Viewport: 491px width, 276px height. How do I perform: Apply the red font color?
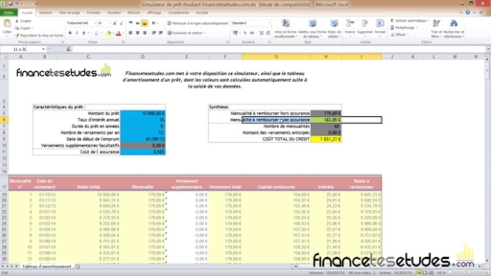(119, 33)
